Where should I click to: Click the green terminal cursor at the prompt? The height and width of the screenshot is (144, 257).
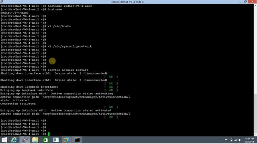[x=49, y=134]
